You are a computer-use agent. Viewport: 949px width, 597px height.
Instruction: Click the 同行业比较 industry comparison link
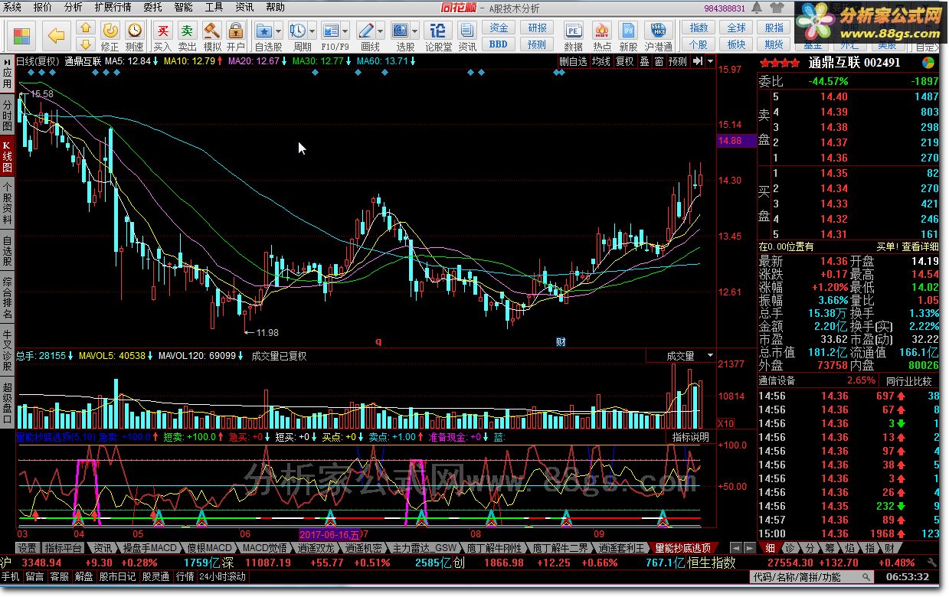pyautogui.click(x=909, y=380)
